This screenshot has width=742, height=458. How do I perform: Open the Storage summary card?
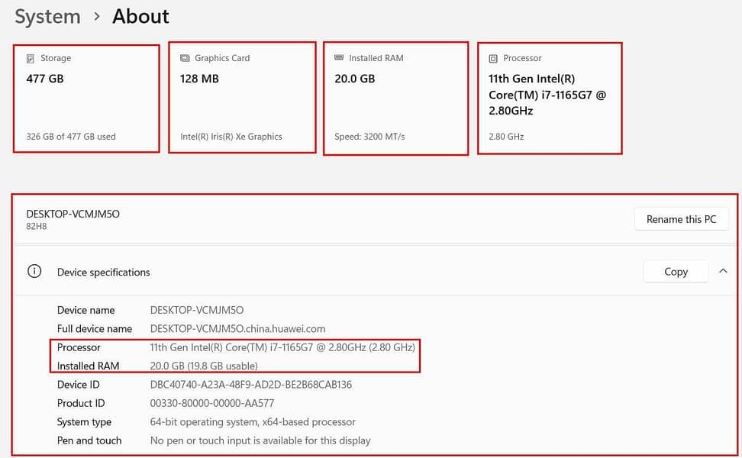[x=86, y=98]
